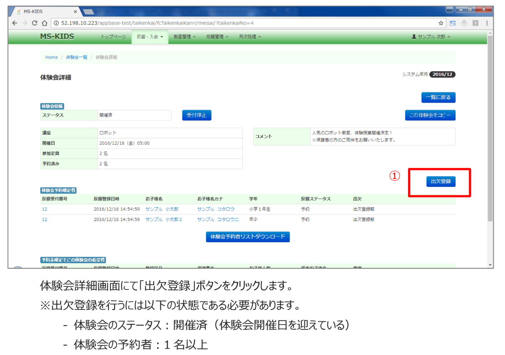Reload the page with refresh icon
This screenshot has height=355, width=505.
pyautogui.click(x=34, y=23)
